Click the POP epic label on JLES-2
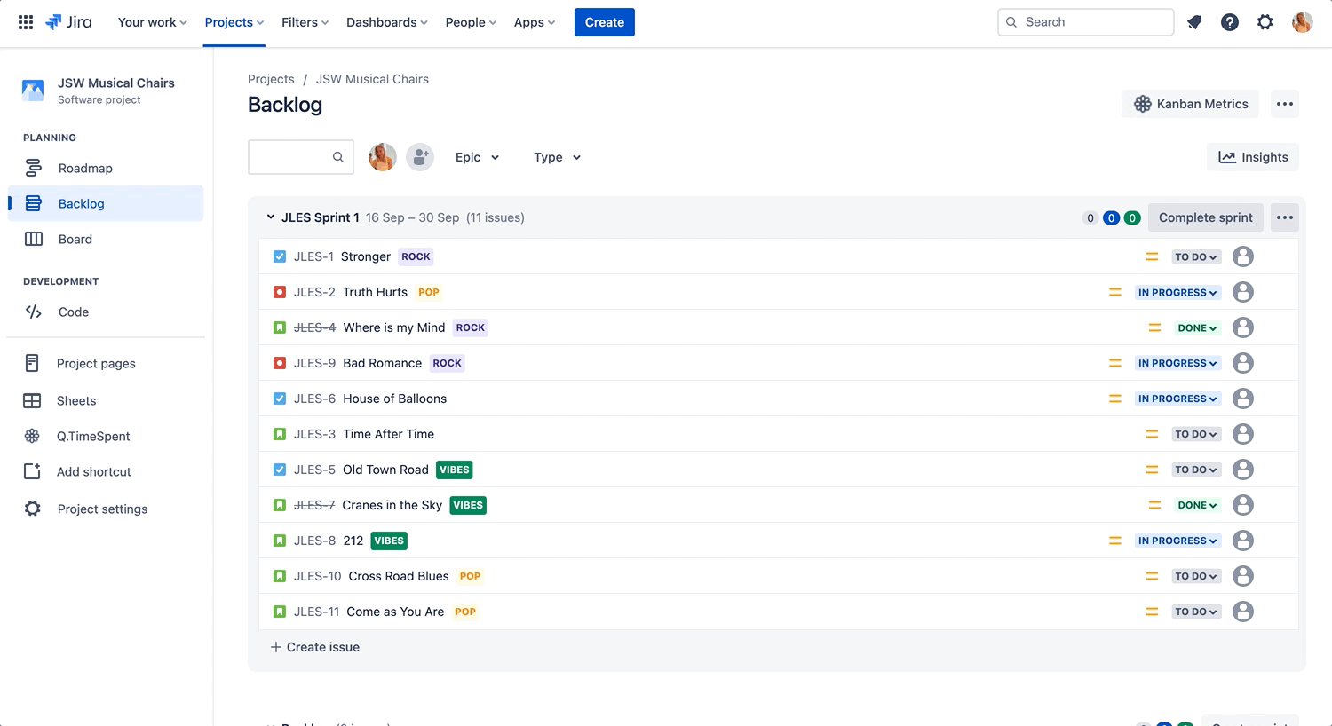Screen dimensions: 1332x726 (x=429, y=292)
